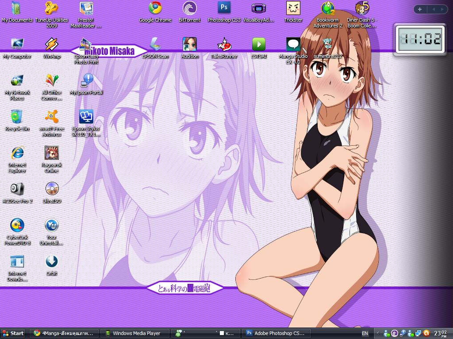Screen dimensions: 453x339
Task: Open the UltraISO desktop shortcut
Action: [x=52, y=193]
